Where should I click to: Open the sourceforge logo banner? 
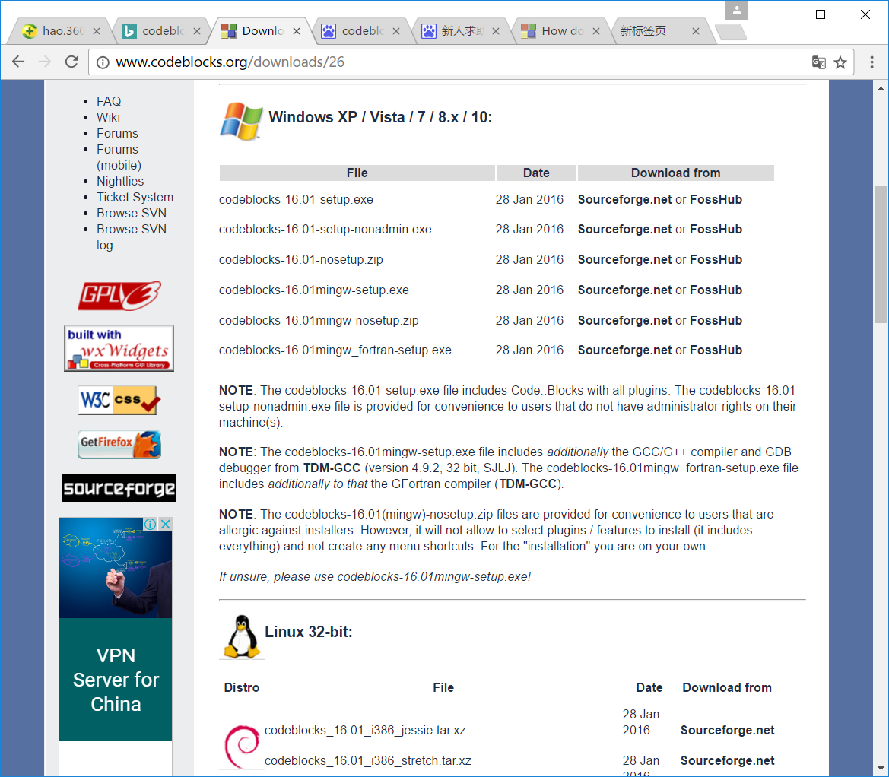point(119,488)
